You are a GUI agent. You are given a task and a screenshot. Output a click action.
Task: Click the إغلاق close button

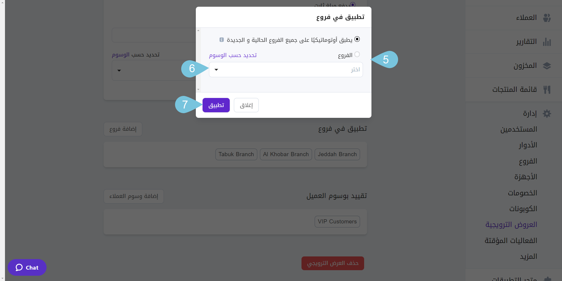(x=246, y=105)
